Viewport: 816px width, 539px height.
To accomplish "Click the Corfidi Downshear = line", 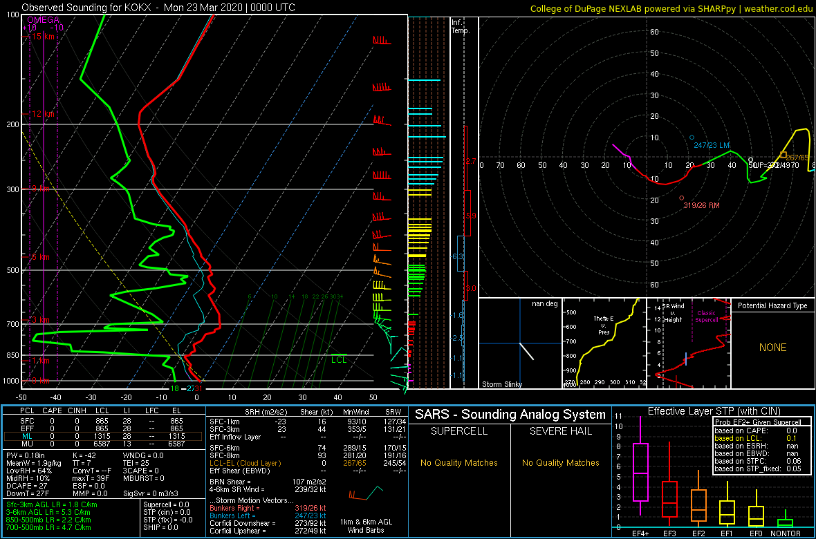I will point(268,523).
